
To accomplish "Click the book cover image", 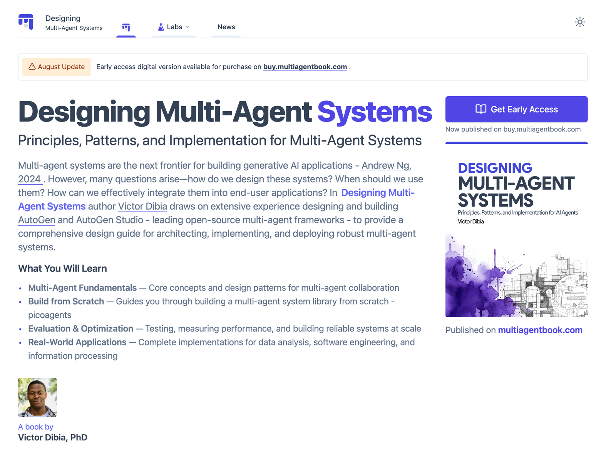I will (x=516, y=238).
